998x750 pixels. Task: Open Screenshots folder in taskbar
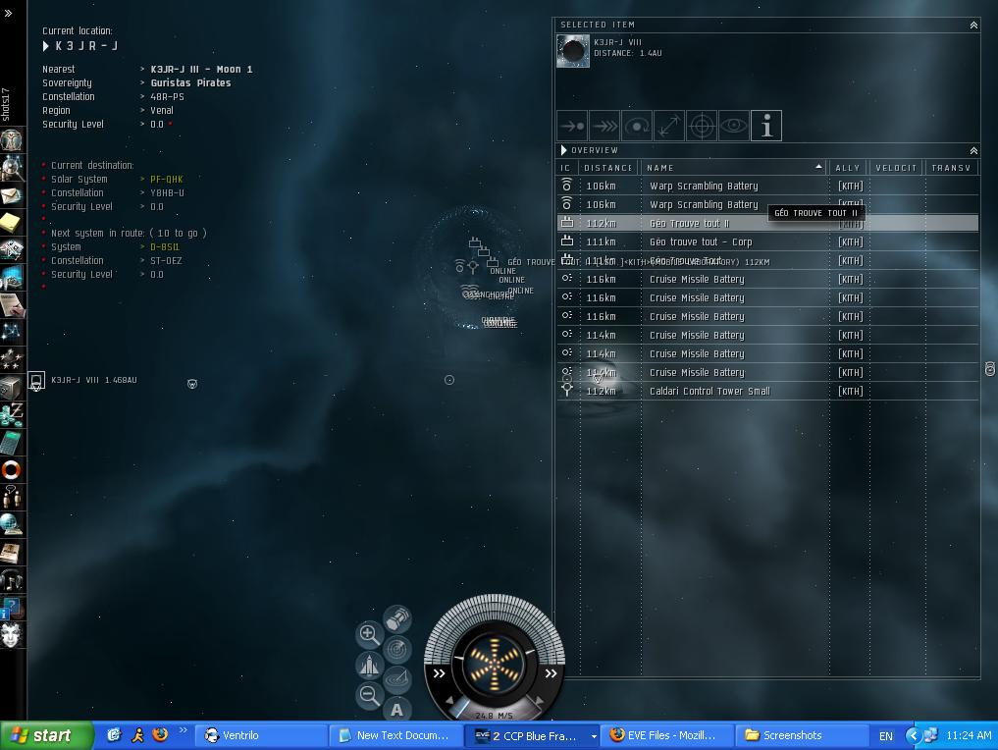point(802,735)
